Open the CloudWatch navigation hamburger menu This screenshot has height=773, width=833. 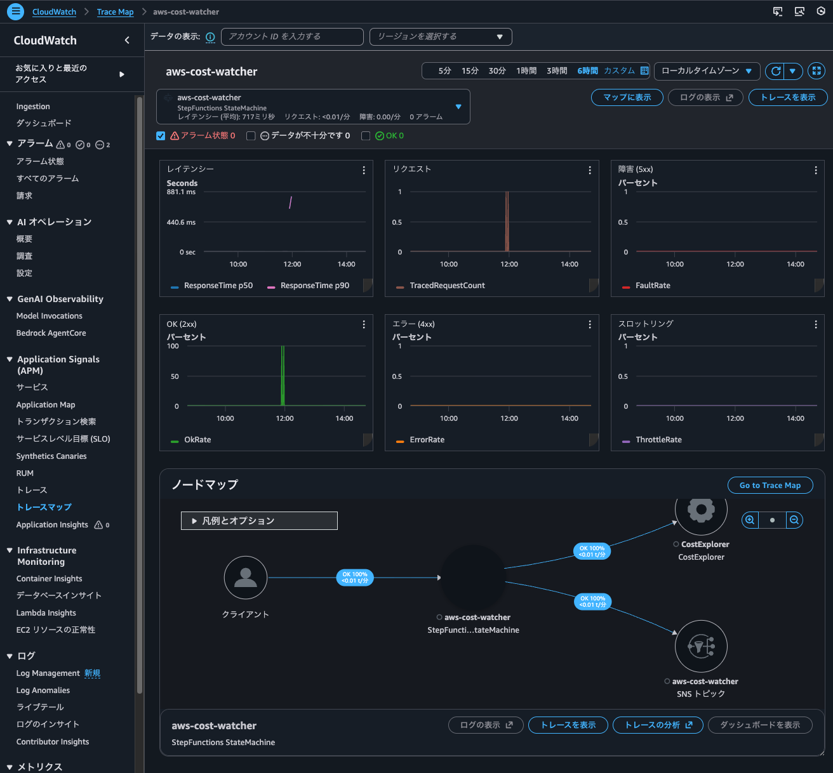coord(15,11)
